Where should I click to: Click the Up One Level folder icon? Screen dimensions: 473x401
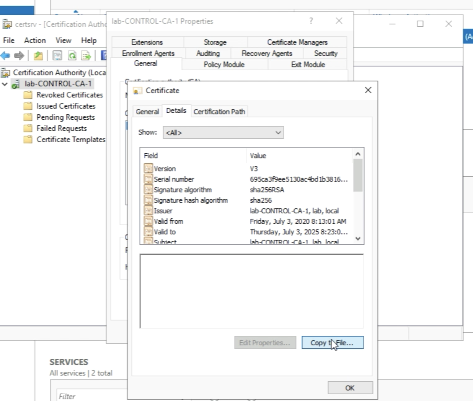(38, 56)
